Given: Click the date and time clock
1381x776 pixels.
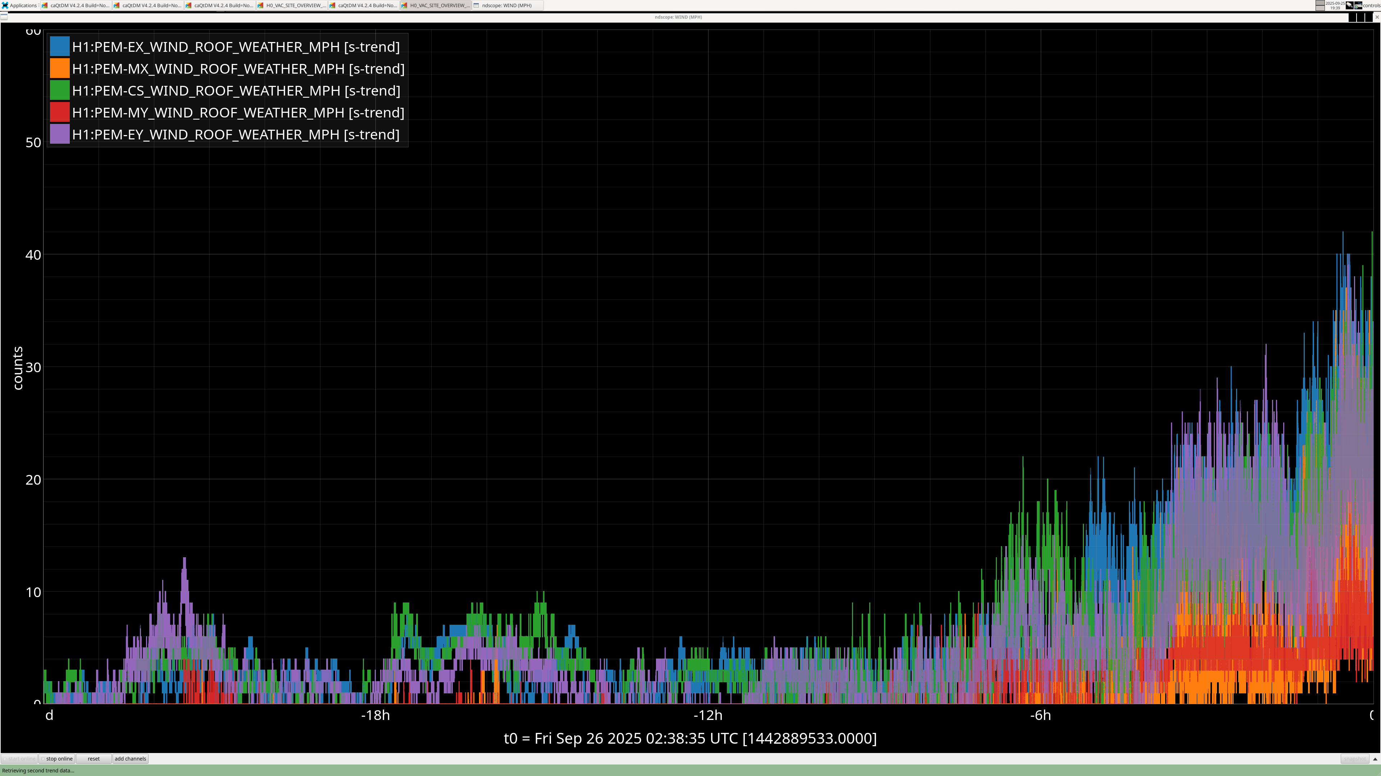Looking at the screenshot, I should tap(1335, 5).
